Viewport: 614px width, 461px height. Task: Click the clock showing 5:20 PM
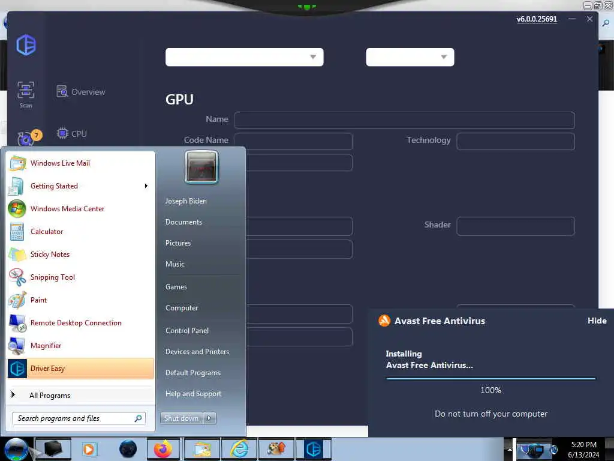point(583,445)
